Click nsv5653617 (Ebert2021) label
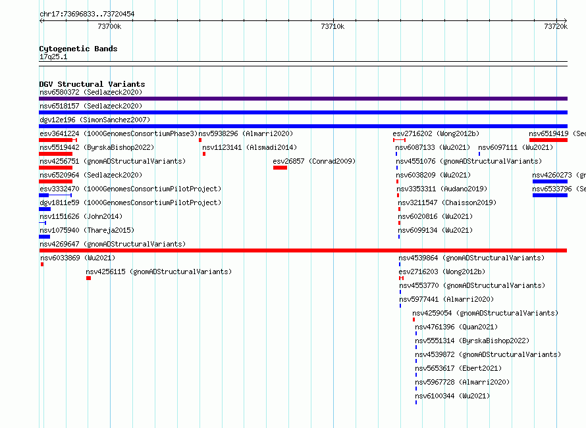Image resolution: width=586 pixels, height=428 pixels. [x=458, y=368]
